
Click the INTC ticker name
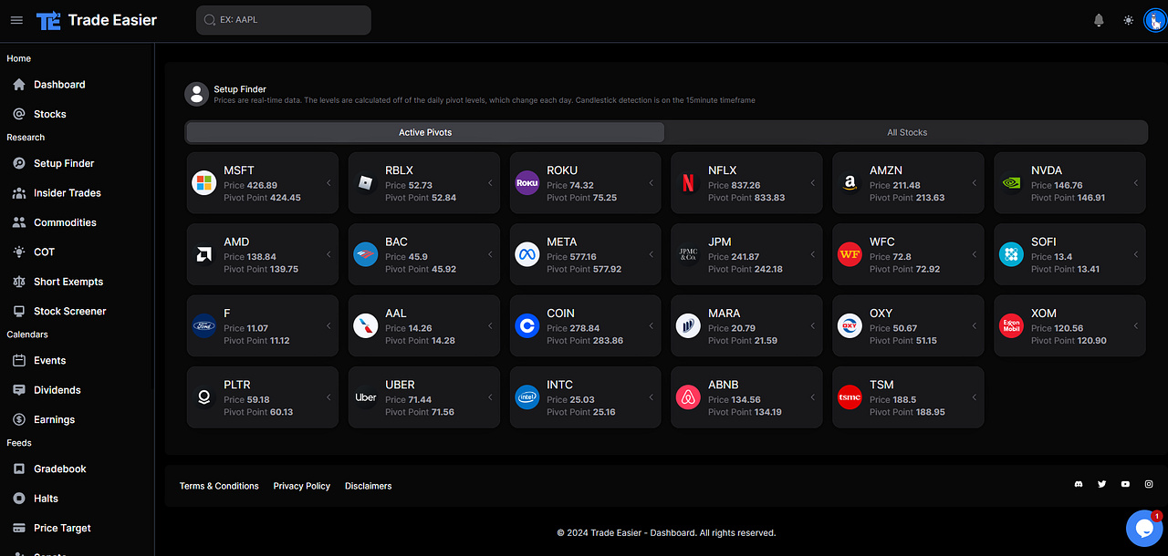coord(560,385)
